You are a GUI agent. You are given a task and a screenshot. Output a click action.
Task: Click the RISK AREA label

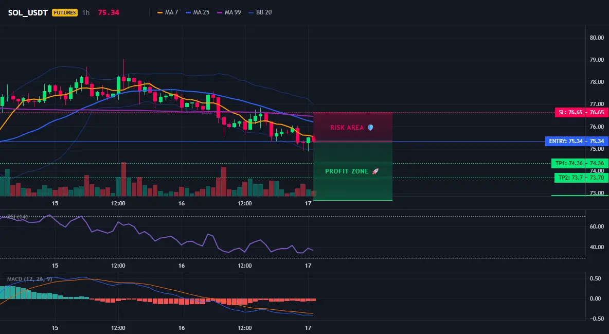pyautogui.click(x=347, y=128)
